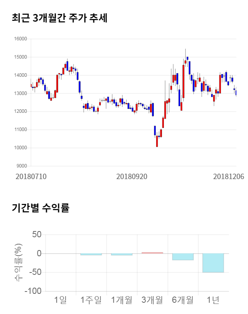This screenshot has height=314, width=248.
Task: Click the 1개월 return bar
Action: (122, 254)
